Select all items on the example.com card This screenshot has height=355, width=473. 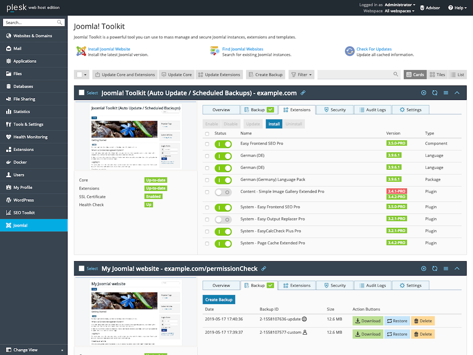pyautogui.click(x=83, y=92)
